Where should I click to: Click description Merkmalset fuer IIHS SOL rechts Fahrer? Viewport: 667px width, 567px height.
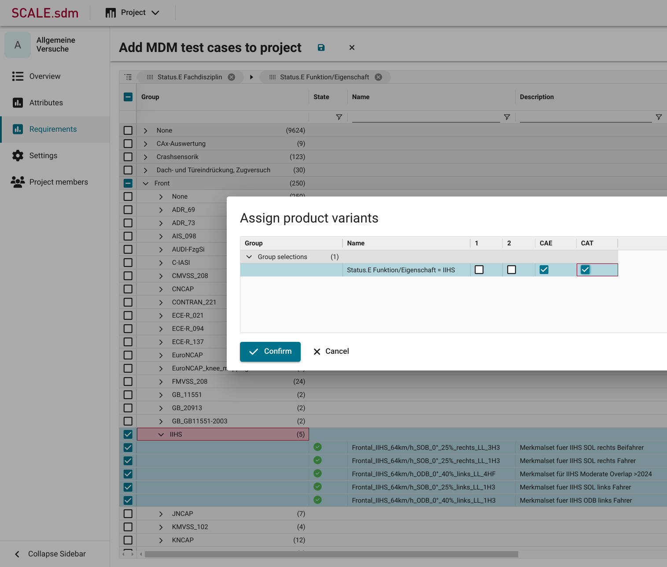pyautogui.click(x=578, y=461)
